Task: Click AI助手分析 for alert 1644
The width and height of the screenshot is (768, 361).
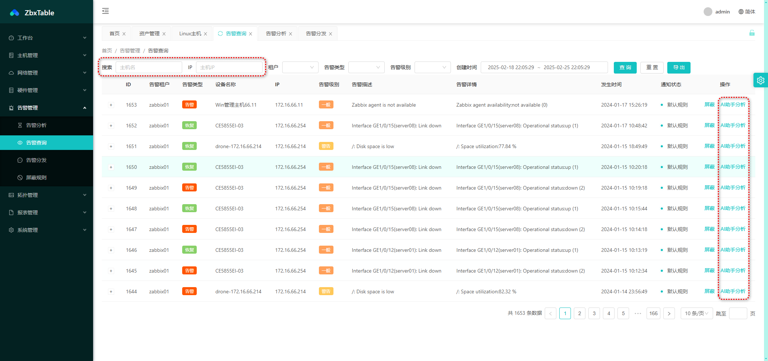Action: (733, 291)
